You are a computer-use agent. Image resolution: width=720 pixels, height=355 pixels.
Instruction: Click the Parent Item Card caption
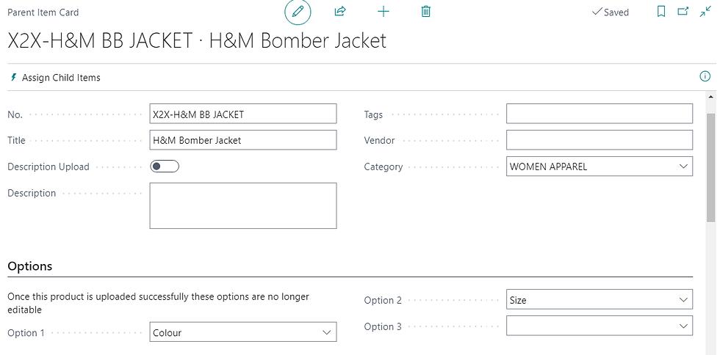(x=43, y=12)
